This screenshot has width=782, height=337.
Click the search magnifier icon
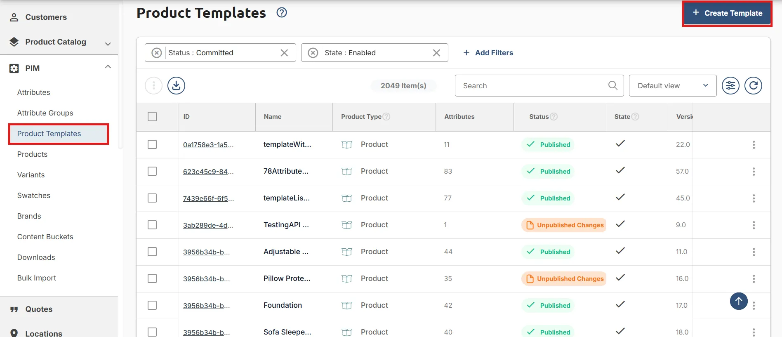[x=613, y=85]
